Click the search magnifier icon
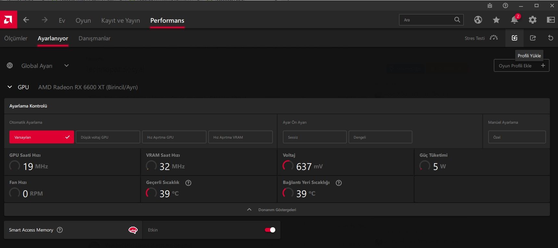Image resolution: width=558 pixels, height=248 pixels. click(x=457, y=20)
